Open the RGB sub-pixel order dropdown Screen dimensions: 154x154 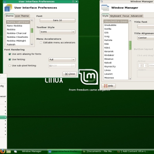[x=62, y=66]
